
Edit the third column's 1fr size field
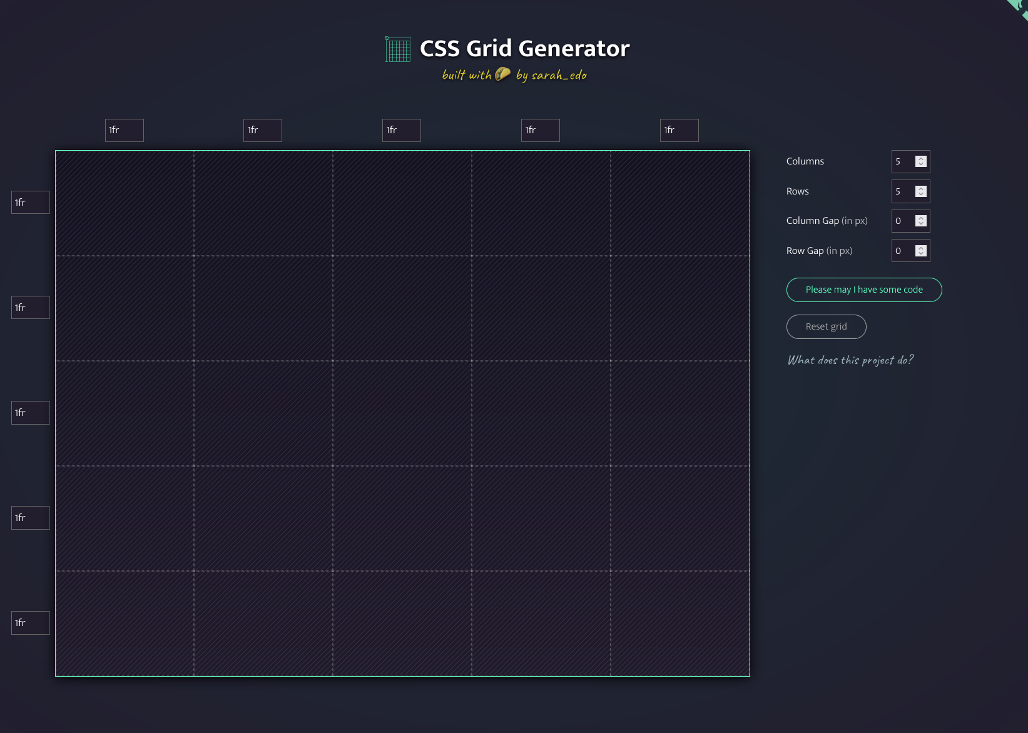[x=401, y=130]
